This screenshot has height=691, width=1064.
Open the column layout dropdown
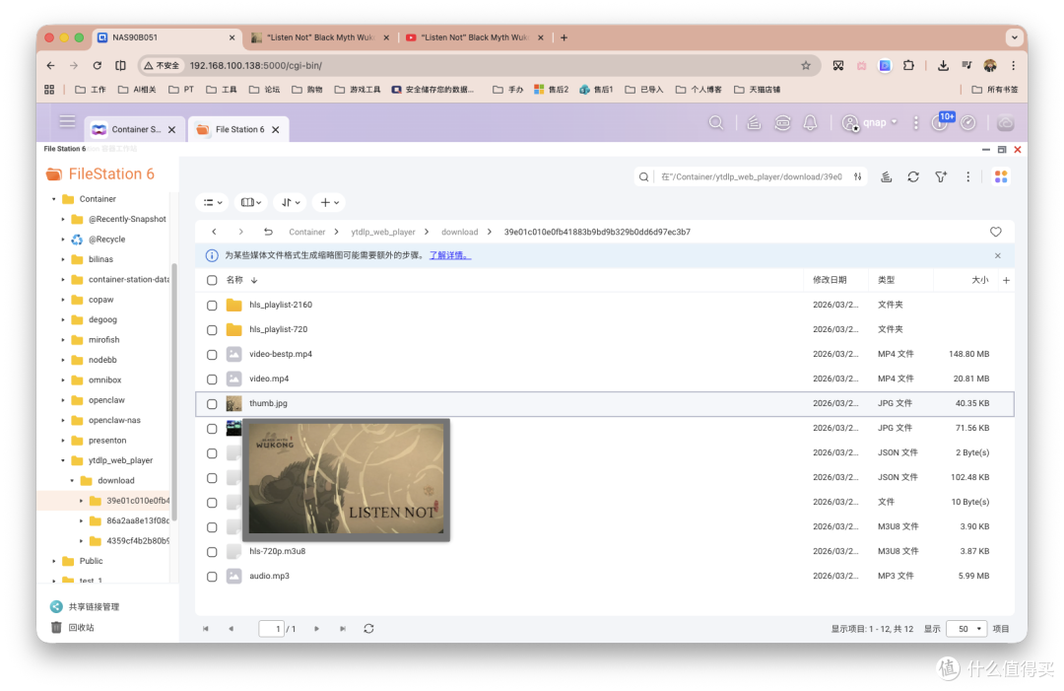pyautogui.click(x=251, y=202)
